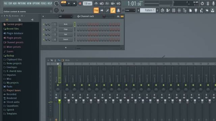Click the audio editor scissors icon at top right
The image size is (216, 121).
208,3
